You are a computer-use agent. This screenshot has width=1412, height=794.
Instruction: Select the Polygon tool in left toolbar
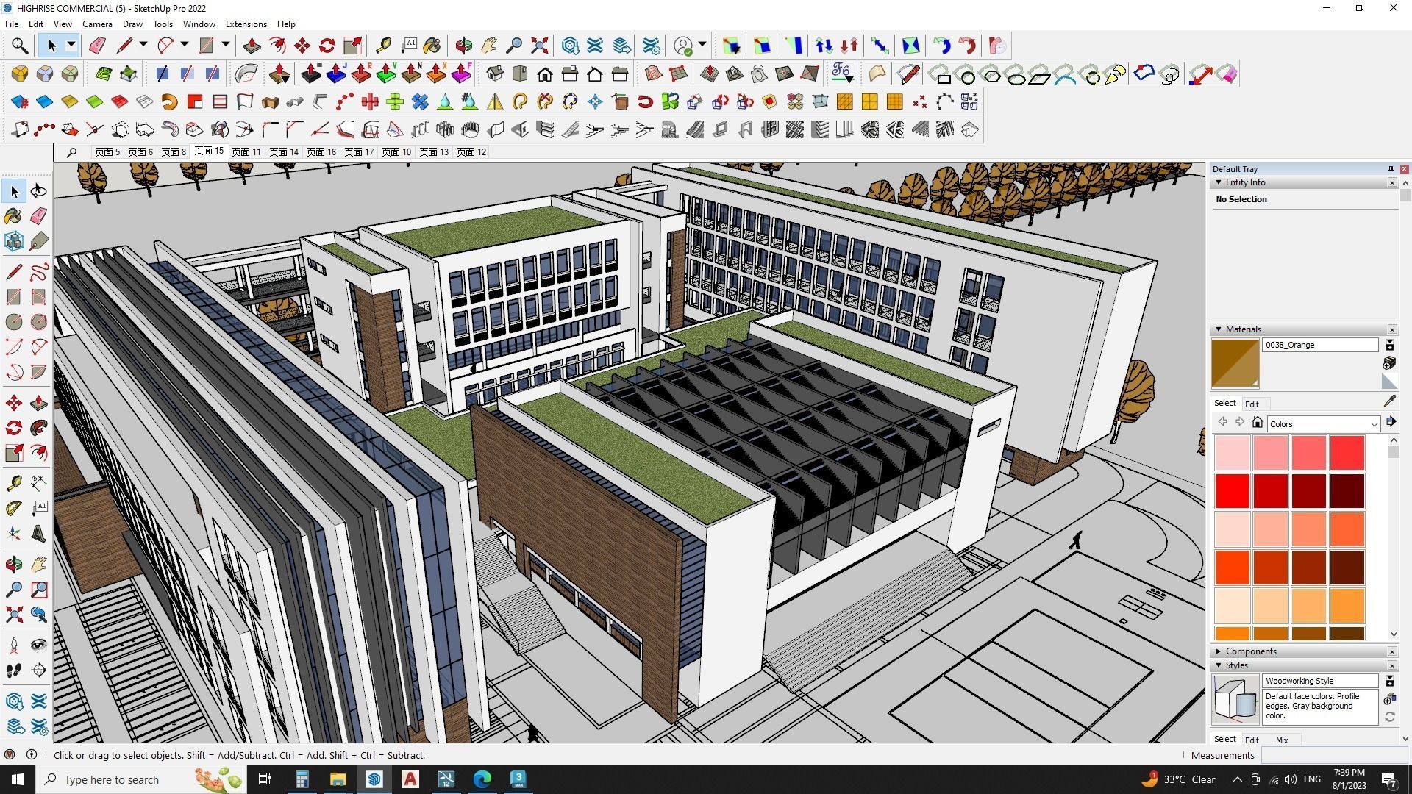39,322
